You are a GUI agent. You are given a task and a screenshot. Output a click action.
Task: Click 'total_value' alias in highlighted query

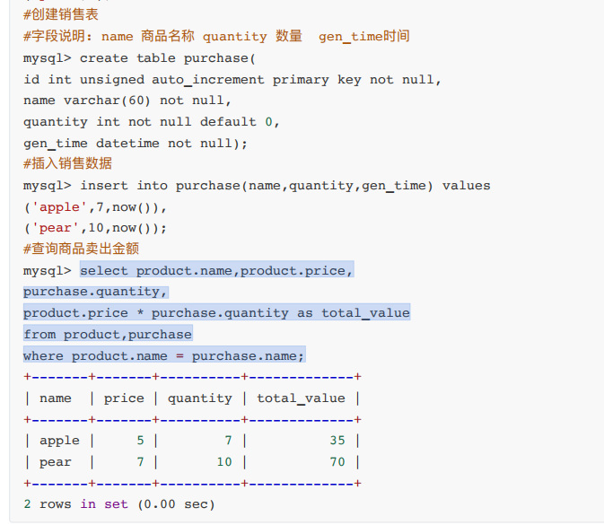[365, 313]
